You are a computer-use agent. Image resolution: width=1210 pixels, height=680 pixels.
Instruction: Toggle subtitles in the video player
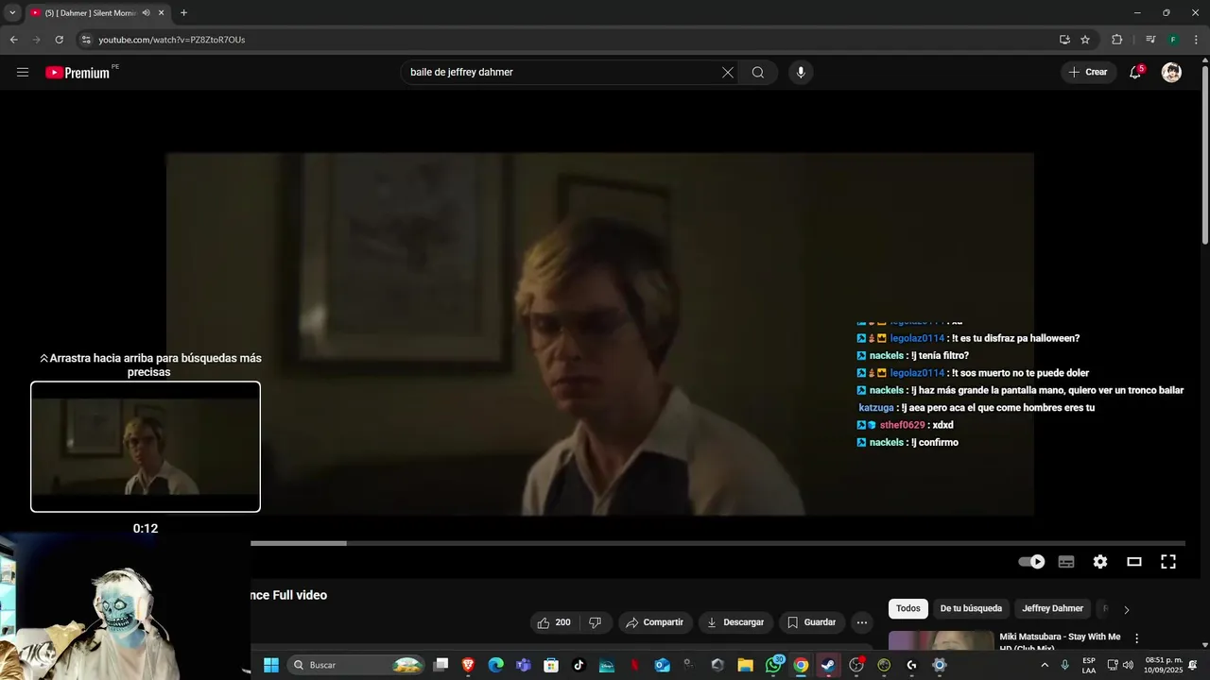pos(1066,561)
